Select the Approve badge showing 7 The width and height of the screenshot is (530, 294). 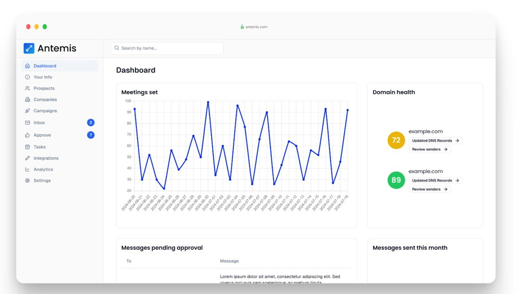(91, 135)
